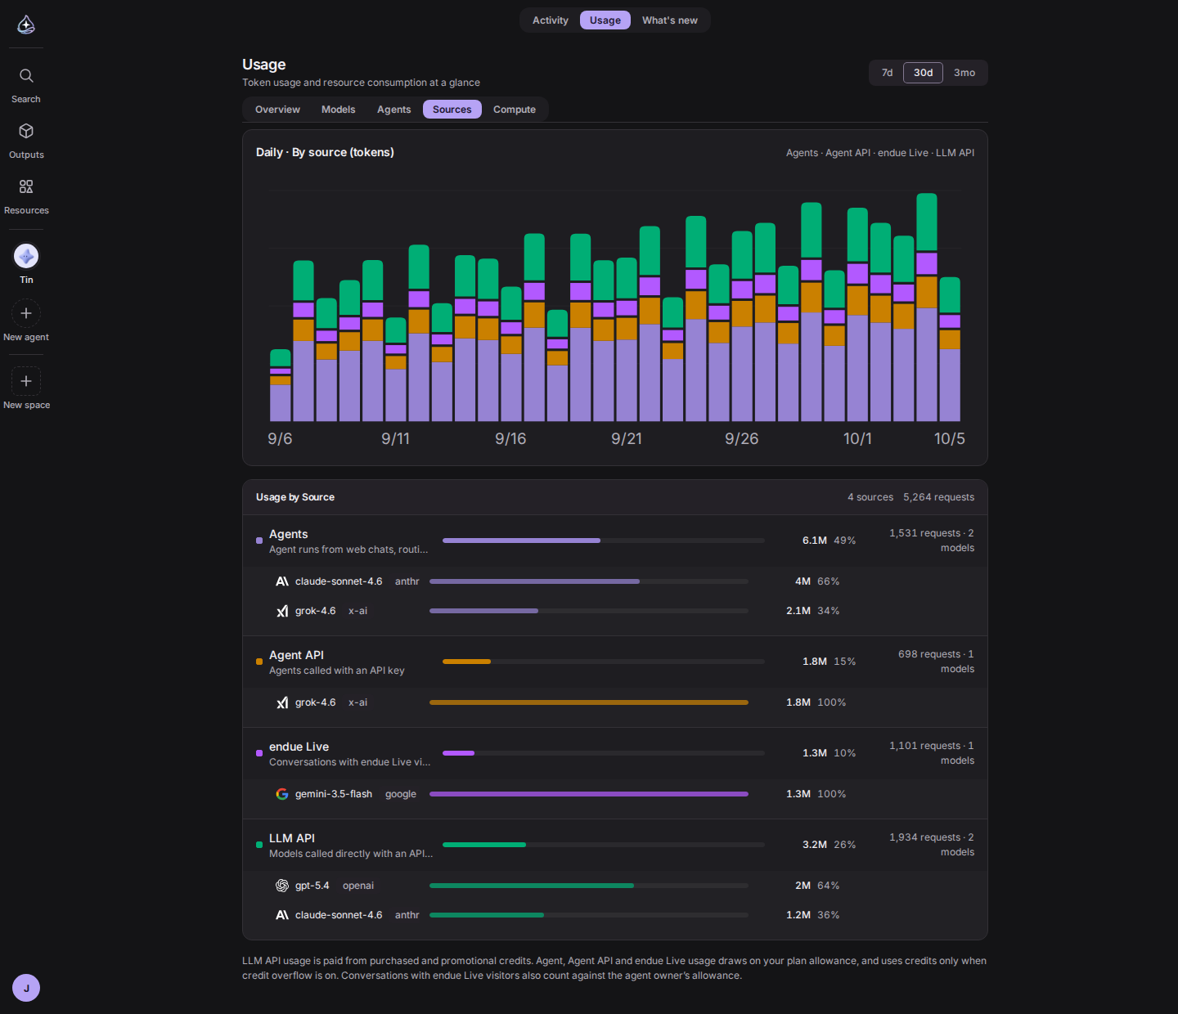1178x1014 pixels.
Task: Create a New space via plus icon
Action: tap(26, 381)
